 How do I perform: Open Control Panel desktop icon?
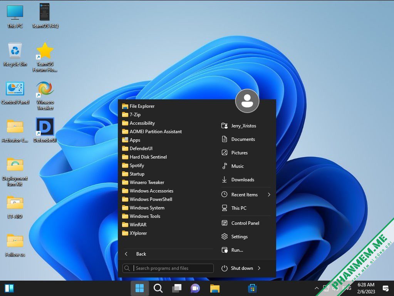(15, 92)
